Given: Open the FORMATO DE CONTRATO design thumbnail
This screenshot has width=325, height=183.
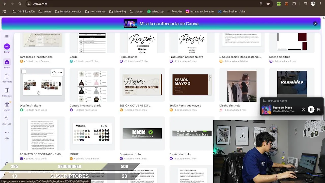Looking at the screenshot, I should (x=42, y=133).
